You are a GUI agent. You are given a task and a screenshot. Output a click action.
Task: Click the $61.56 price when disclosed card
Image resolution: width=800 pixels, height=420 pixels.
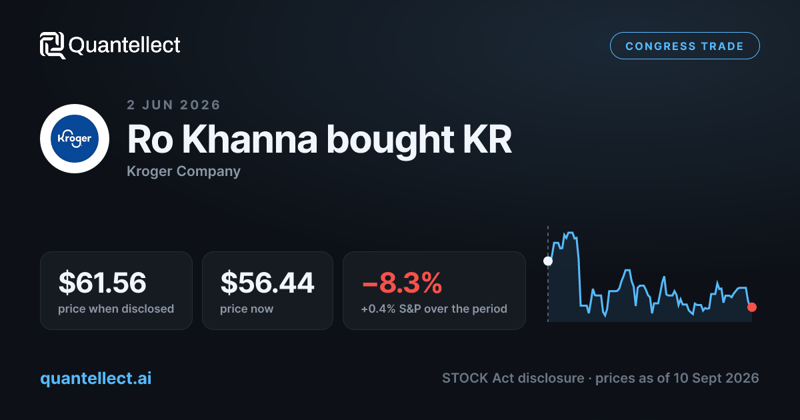(x=116, y=290)
